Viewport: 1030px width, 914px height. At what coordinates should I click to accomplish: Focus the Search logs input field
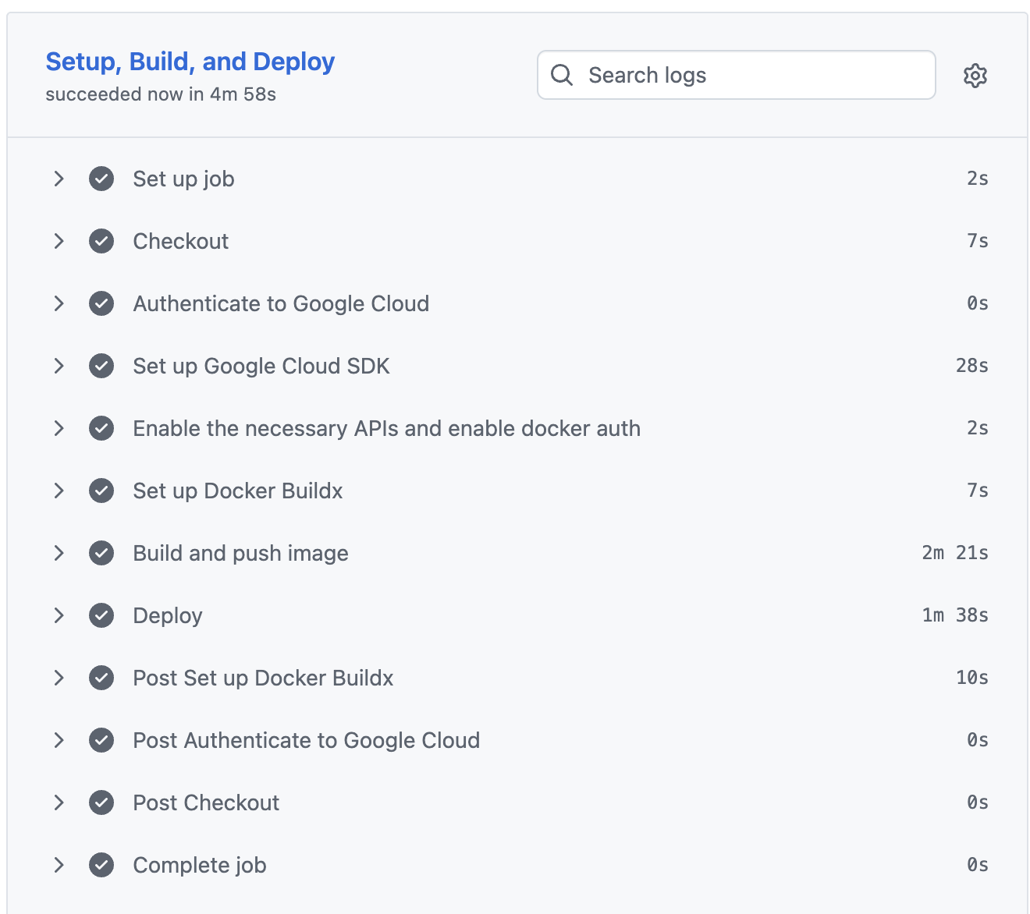click(749, 75)
